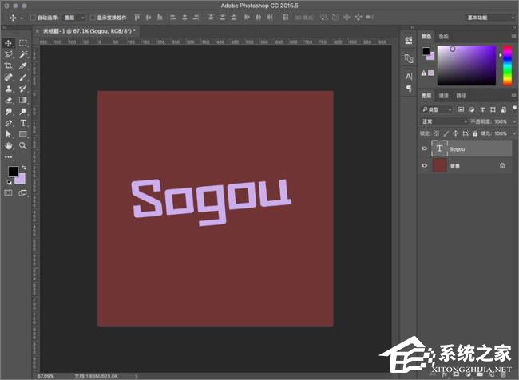519x380 pixels.
Task: Open the 类型 layer filter dropdown
Action: click(x=438, y=109)
